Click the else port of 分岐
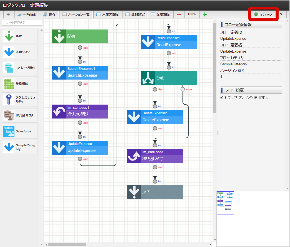 point(183,90)
